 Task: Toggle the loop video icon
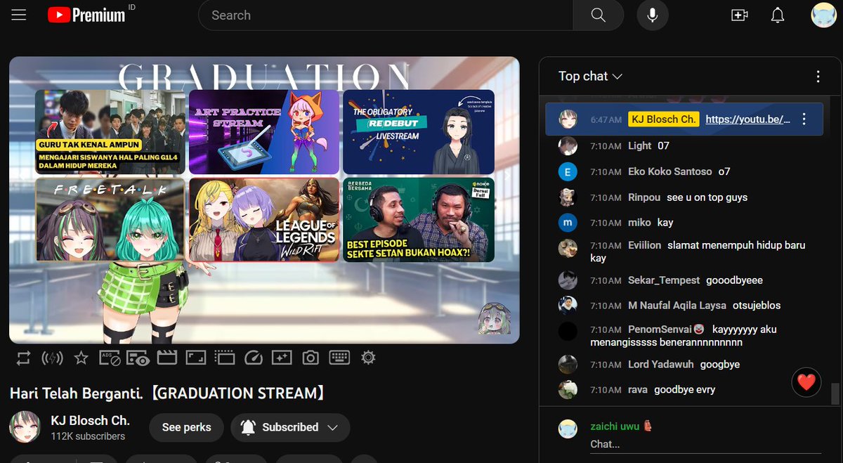[23, 358]
